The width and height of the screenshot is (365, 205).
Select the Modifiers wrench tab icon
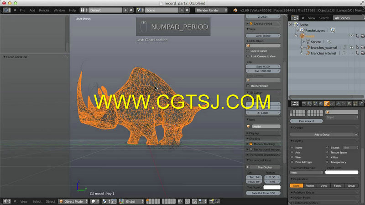pyautogui.click(x=338, y=104)
